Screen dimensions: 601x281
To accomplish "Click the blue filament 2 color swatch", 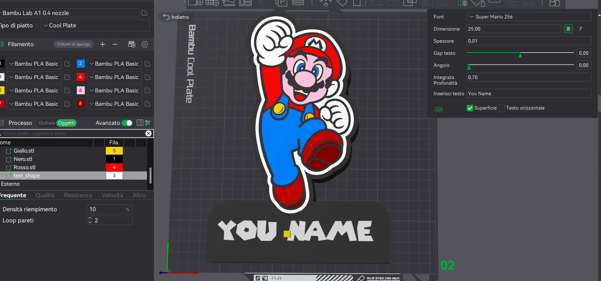I will pos(80,64).
